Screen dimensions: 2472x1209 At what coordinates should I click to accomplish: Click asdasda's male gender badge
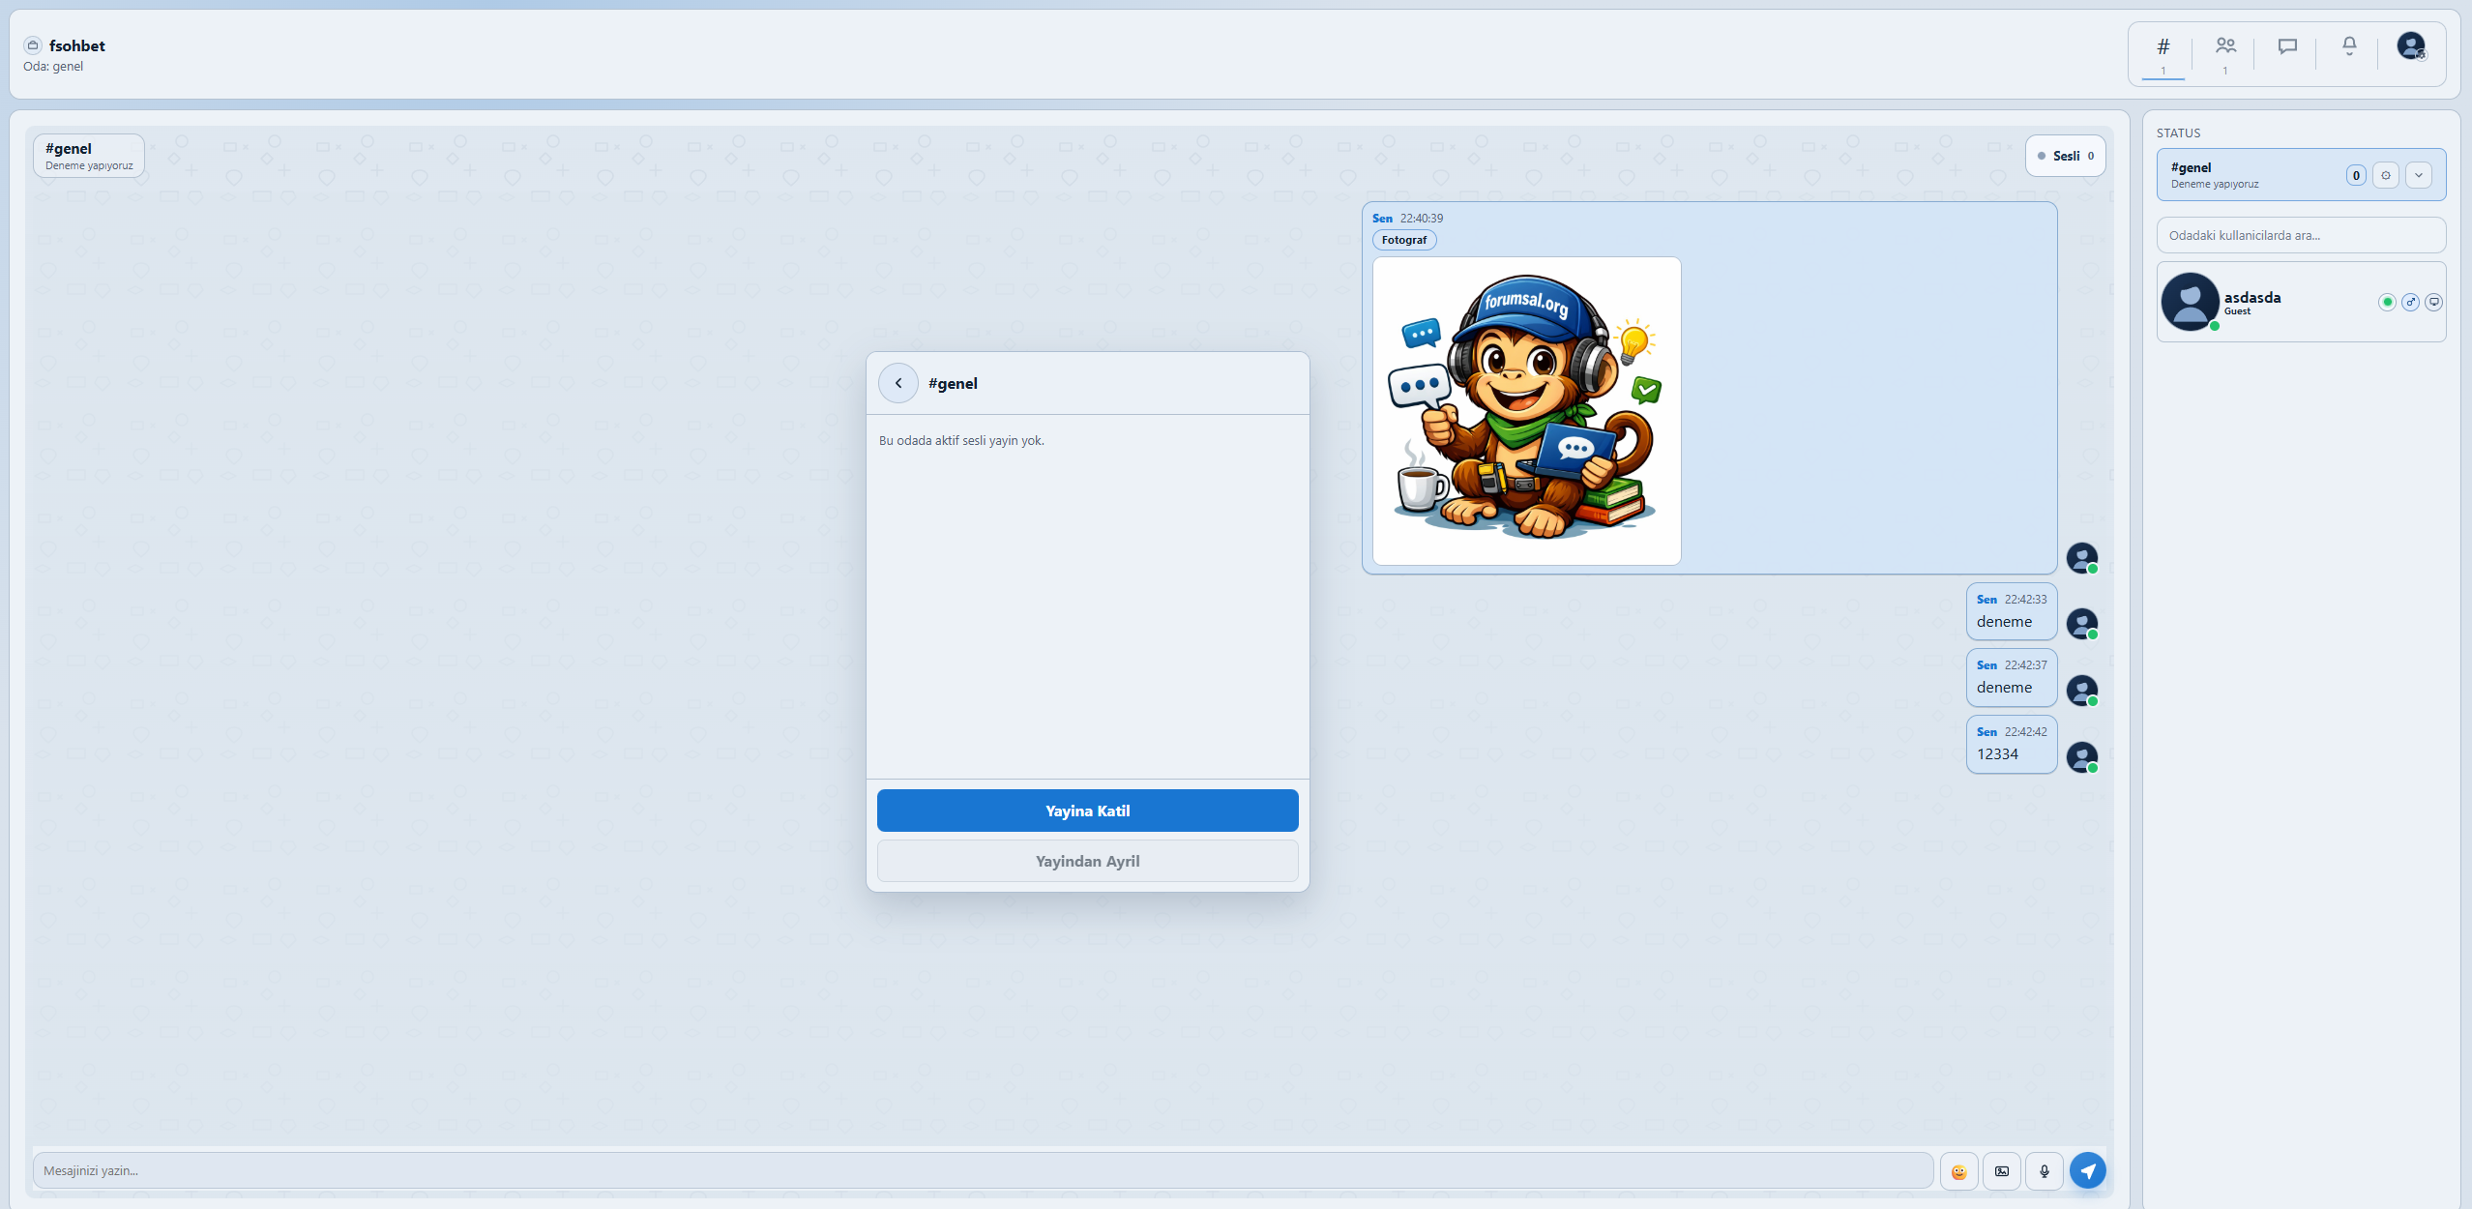point(2410,303)
